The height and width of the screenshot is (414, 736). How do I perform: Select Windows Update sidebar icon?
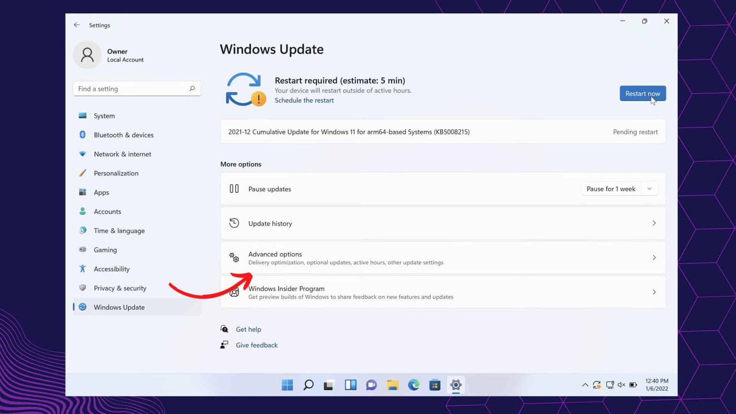coord(83,307)
